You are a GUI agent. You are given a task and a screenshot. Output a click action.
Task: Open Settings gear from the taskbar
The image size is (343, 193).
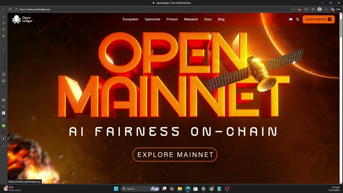tap(203, 189)
